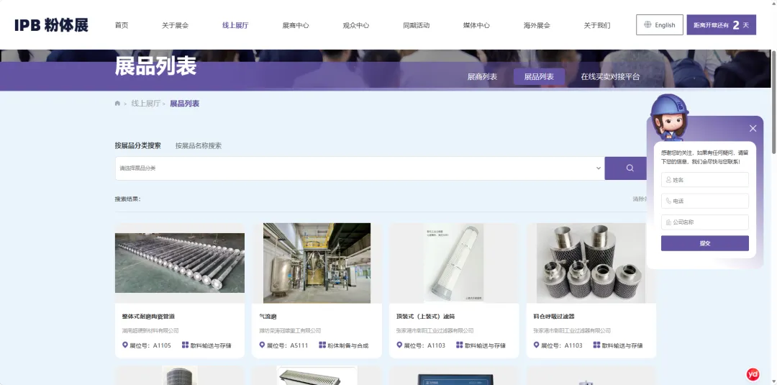Click company name 潍坊荣涛冠锦重工有限公司

(x=290, y=330)
